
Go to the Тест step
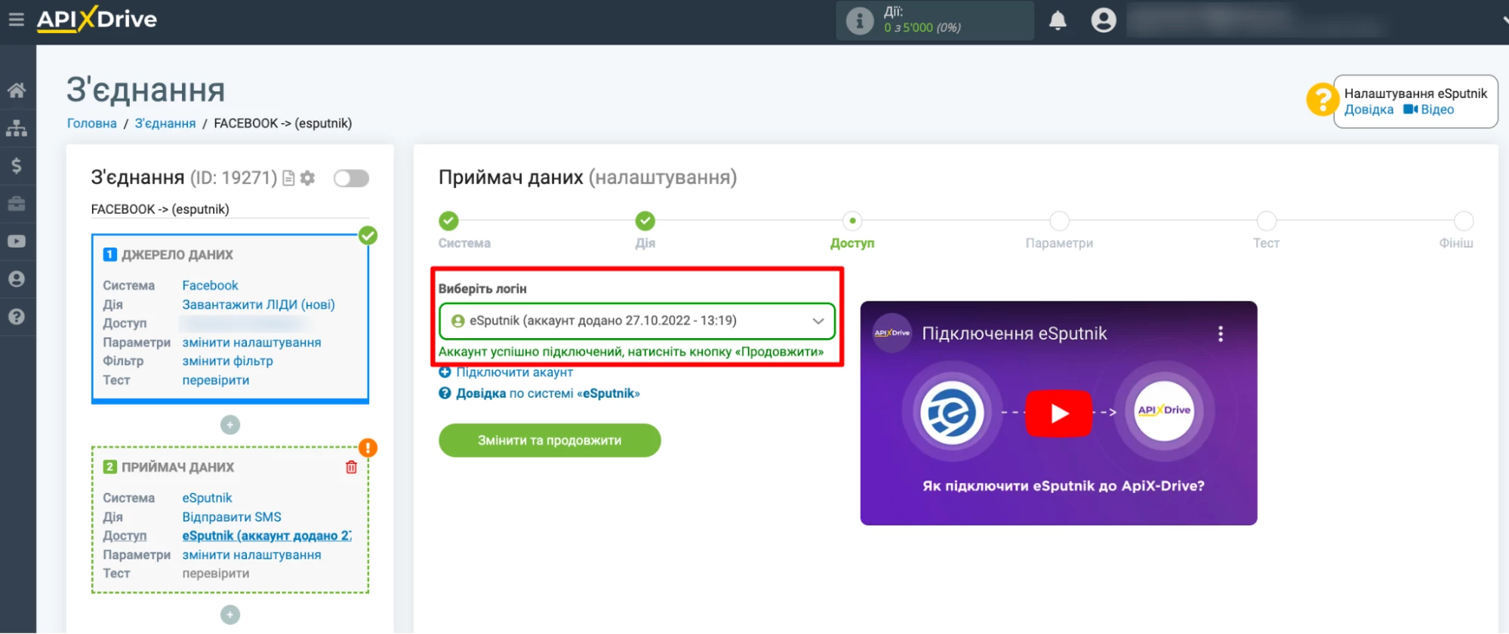(1266, 221)
